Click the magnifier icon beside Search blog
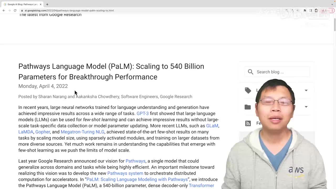336x189 pixels. (250, 72)
